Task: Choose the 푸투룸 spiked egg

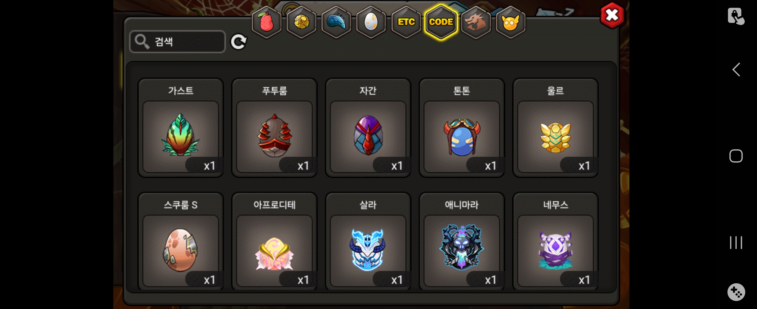Action: [x=274, y=128]
